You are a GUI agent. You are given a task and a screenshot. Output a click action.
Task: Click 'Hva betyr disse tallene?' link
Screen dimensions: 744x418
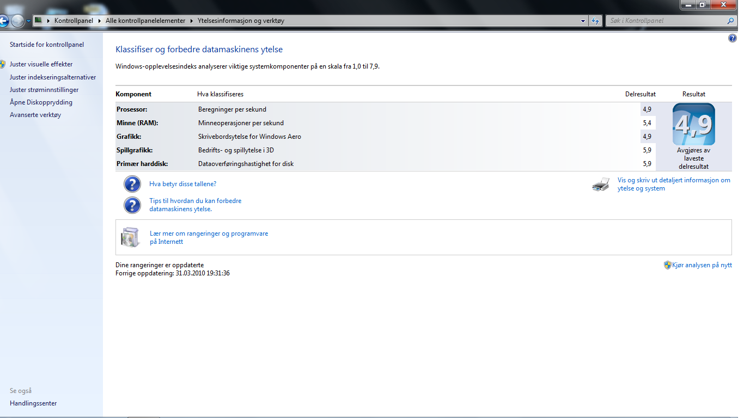182,184
